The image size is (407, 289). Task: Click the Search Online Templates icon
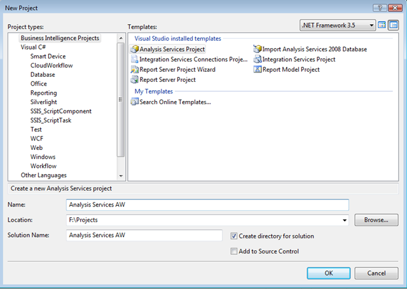tap(134, 102)
